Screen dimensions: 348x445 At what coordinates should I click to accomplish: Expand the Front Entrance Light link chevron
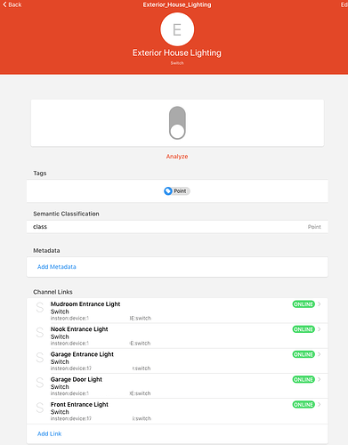pos(320,404)
